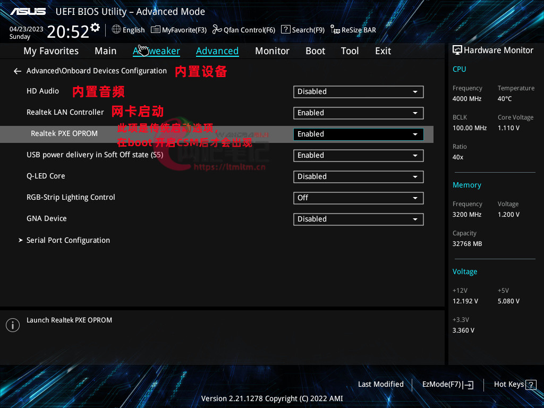
Task: Click the CPU heading in Hardware Monitor
Action: 459,69
